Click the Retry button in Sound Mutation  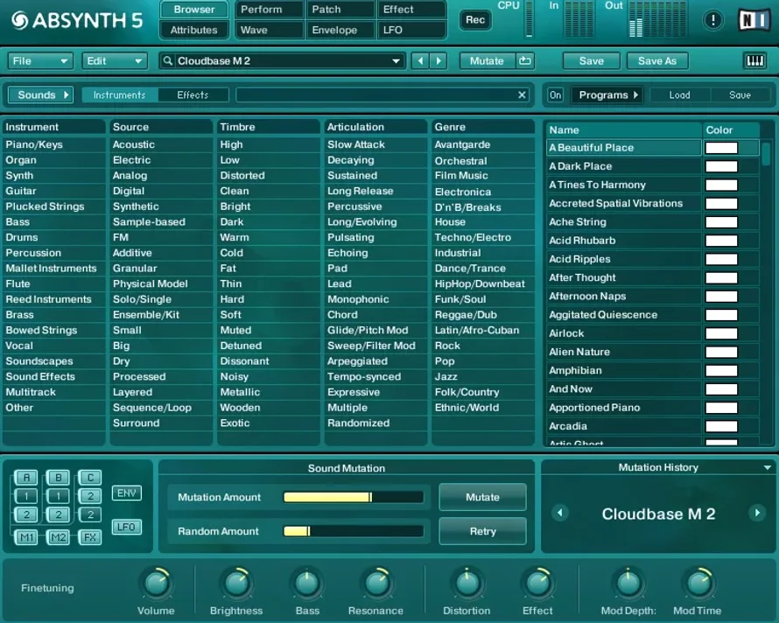point(482,529)
